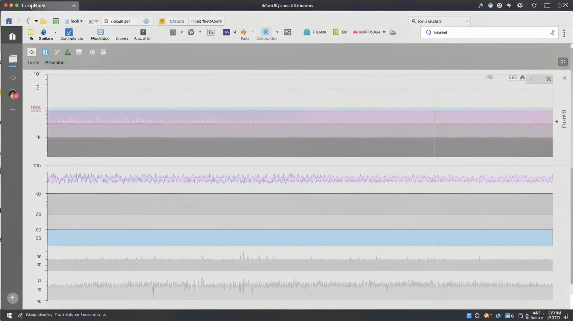Switch to the blue-text tab beside the yellow card

177,21
